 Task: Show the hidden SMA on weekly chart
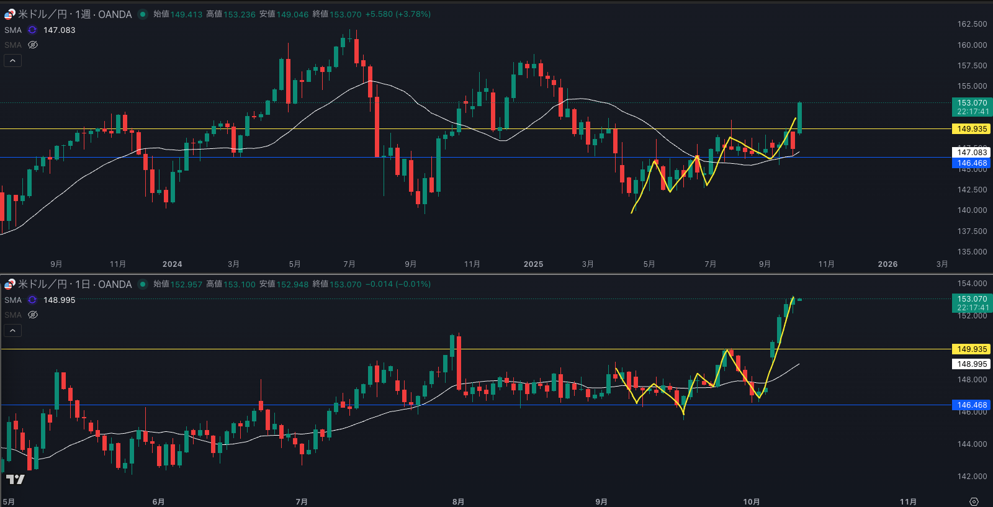[x=33, y=45]
